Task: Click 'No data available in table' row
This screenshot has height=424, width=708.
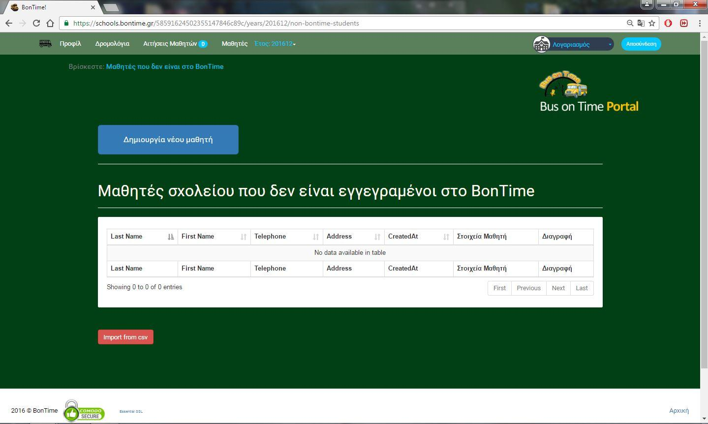Action: click(350, 253)
